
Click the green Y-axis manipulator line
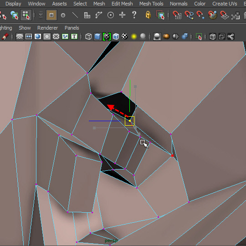point(130,96)
